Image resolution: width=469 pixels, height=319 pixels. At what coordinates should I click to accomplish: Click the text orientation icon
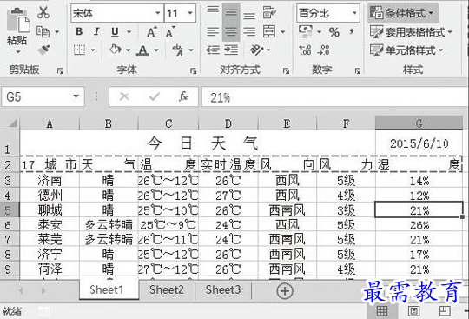[x=256, y=50]
